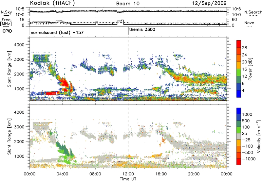Click the blue bottom segment of Power colorbar
This screenshot has height=181, width=262.
(239, 94)
